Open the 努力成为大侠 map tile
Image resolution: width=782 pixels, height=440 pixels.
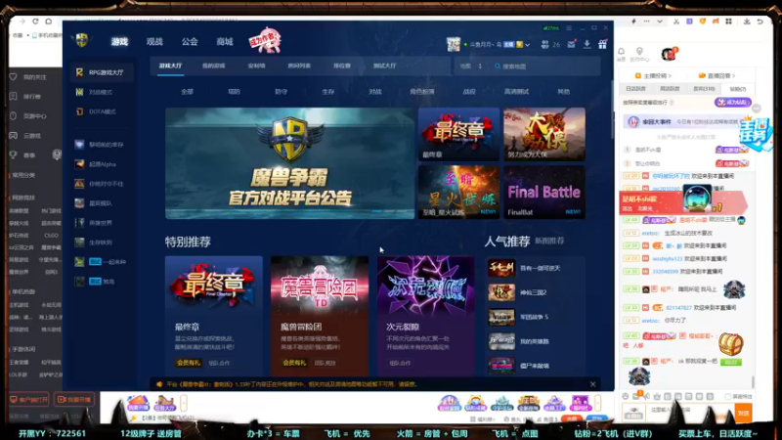click(x=544, y=134)
